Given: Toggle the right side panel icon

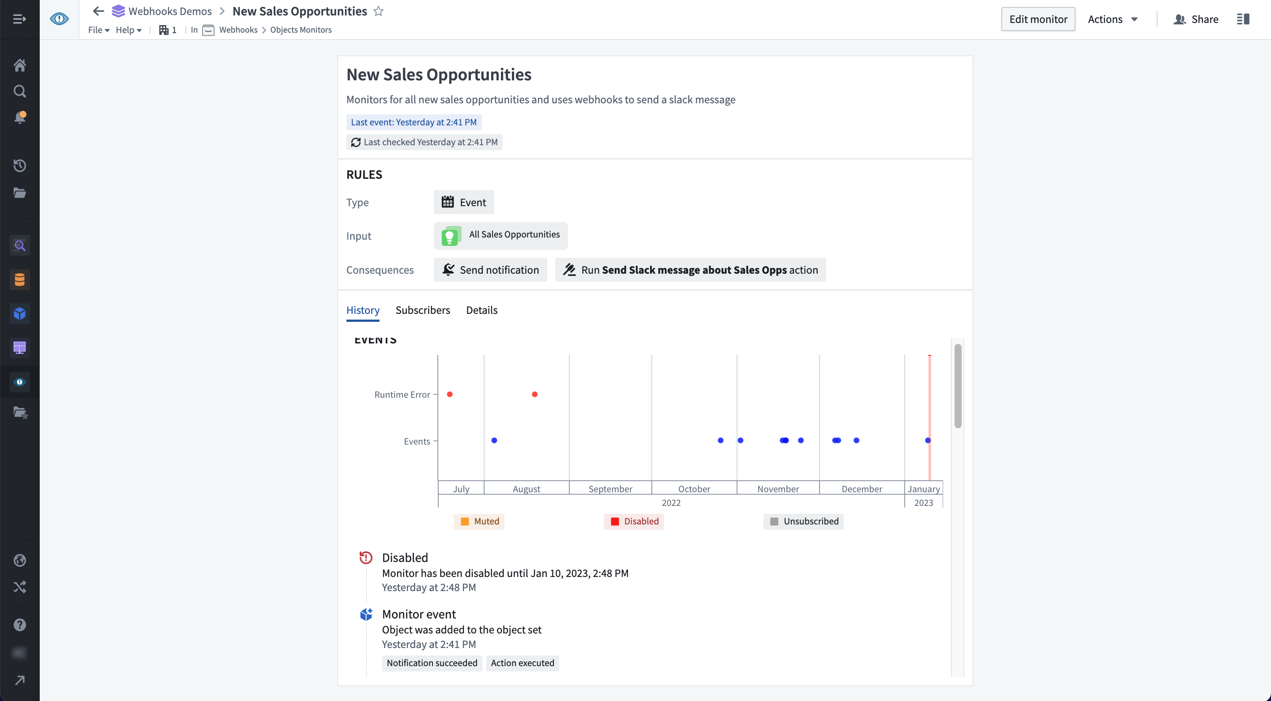Looking at the screenshot, I should tap(1243, 19).
